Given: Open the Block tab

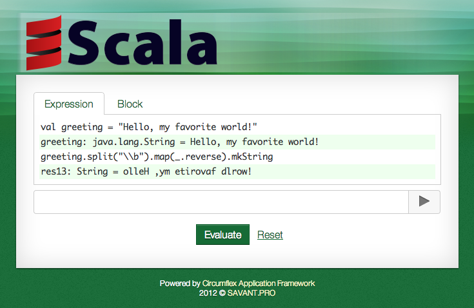Looking at the screenshot, I should (130, 104).
